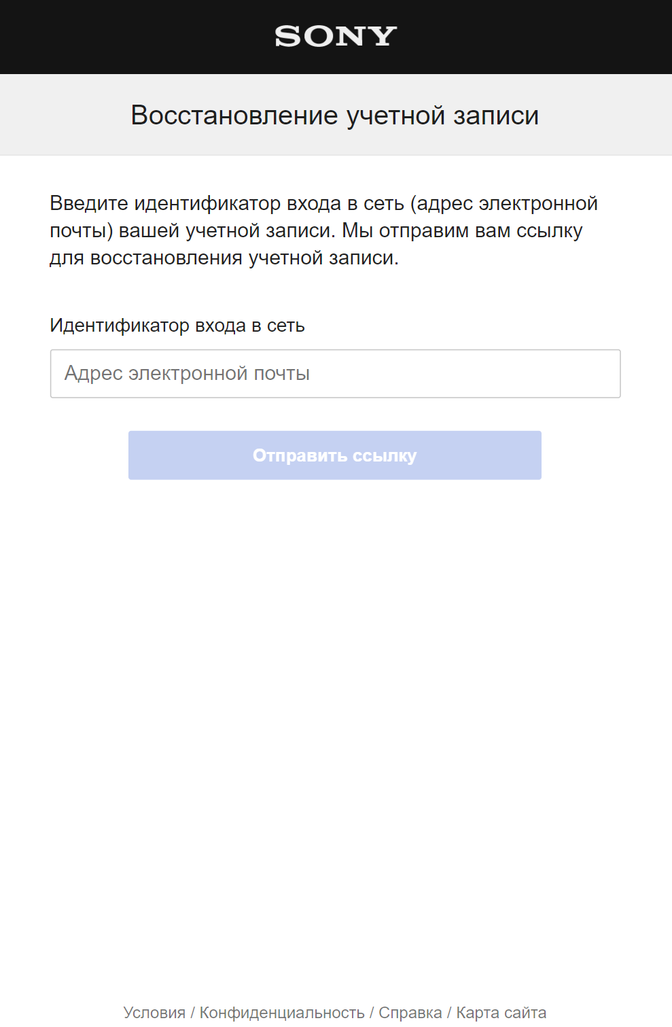Viewport: 672px width, 1027px height.
Task: Click the instructions paragraph about account recovery
Action: click(325, 230)
